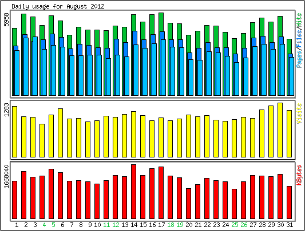
Task: Select the yellow Visits bar for day 6
Action: pos(60,133)
